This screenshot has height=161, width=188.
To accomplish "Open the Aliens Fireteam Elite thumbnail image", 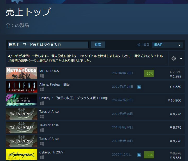I will pos(22,87).
